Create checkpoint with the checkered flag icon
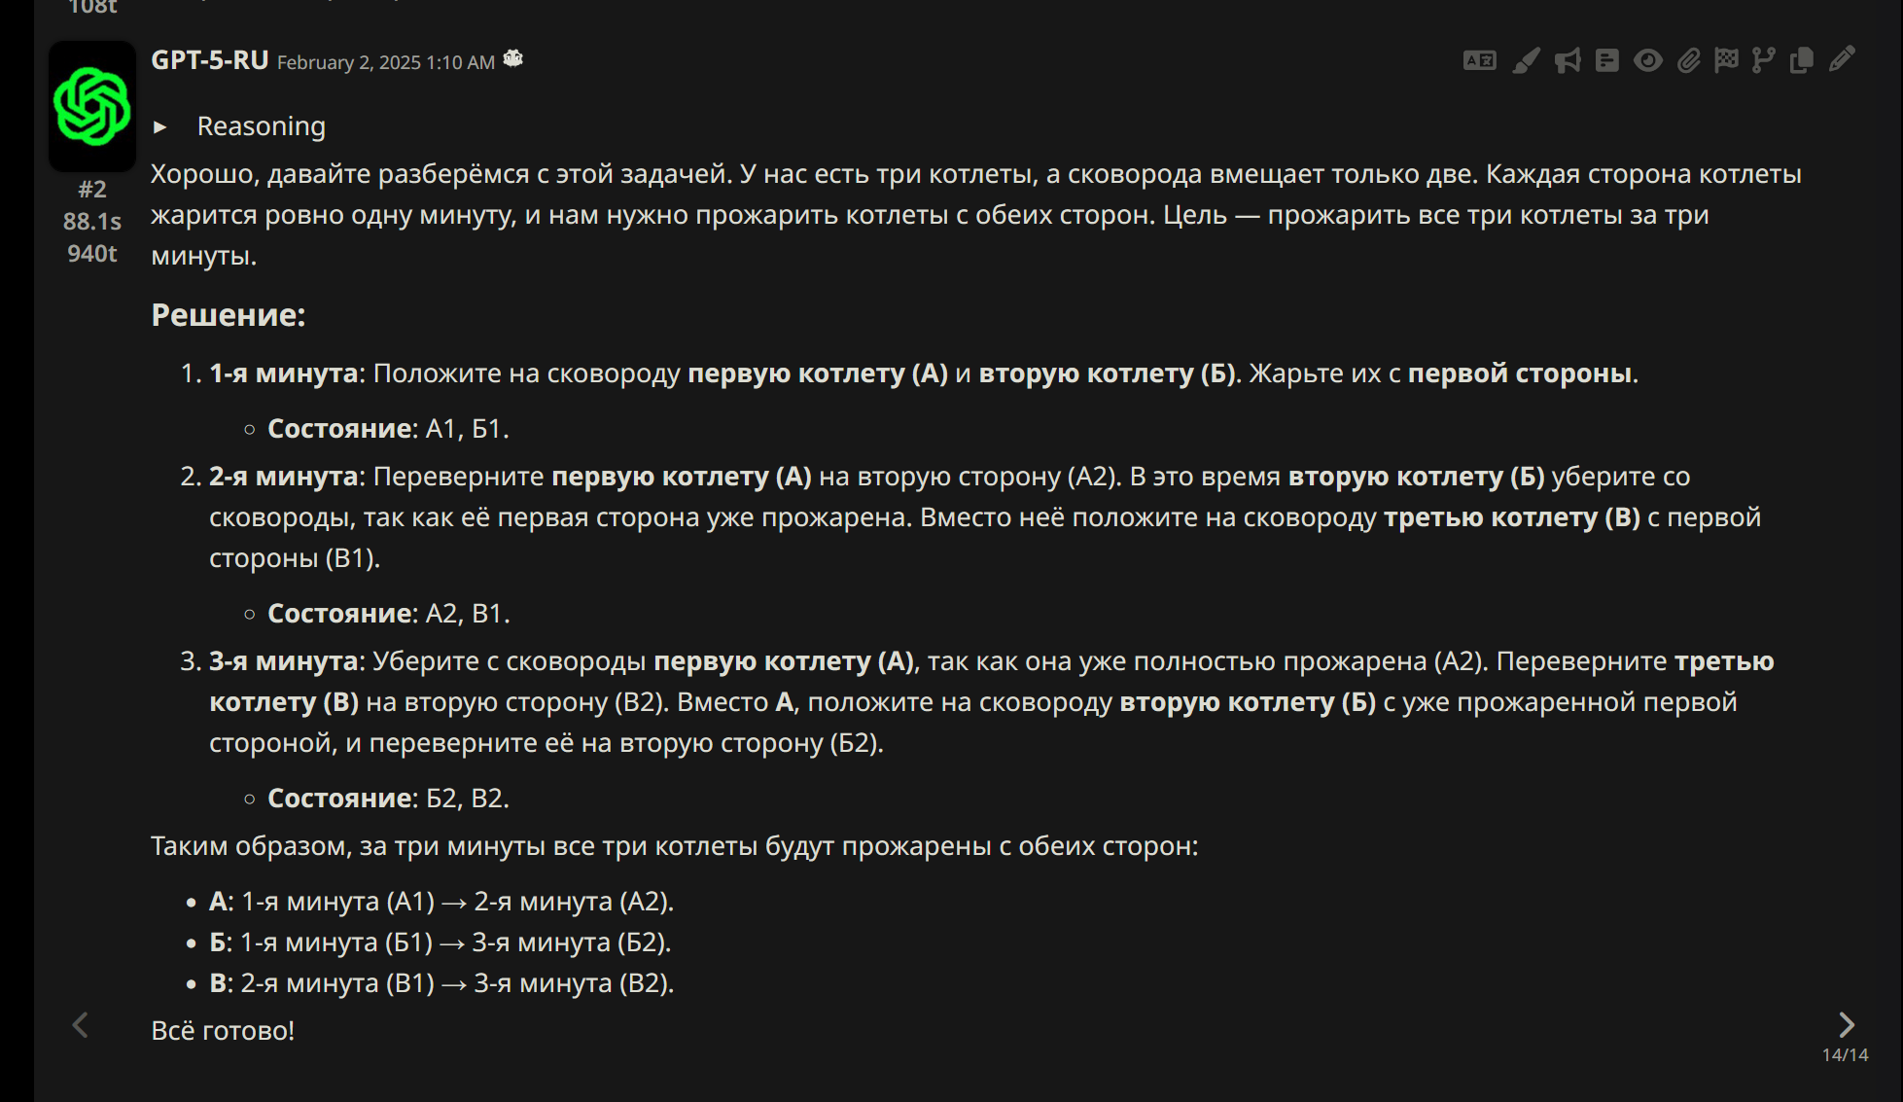Viewport: 1903px width, 1102px height. tap(1726, 60)
